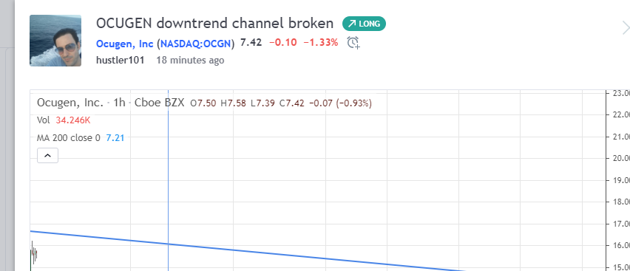Collapse the chart indicator legend
This screenshot has width=630, height=271.
47,155
